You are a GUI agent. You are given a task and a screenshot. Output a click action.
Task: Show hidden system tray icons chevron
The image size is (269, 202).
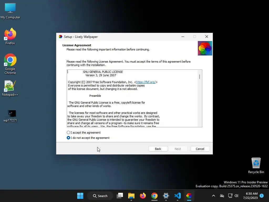click(x=214, y=196)
